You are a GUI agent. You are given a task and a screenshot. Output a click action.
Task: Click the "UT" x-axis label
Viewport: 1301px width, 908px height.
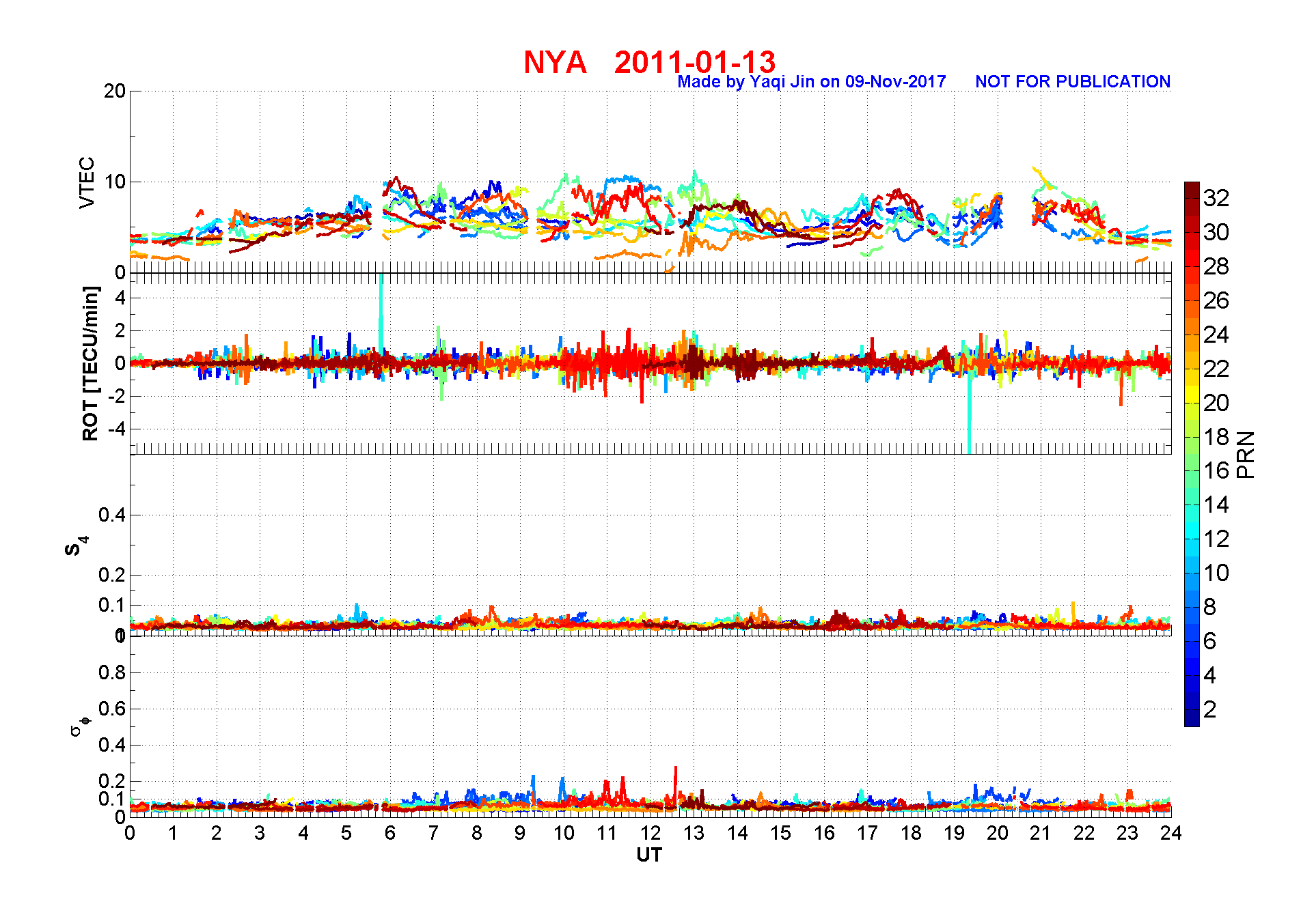pos(649,855)
